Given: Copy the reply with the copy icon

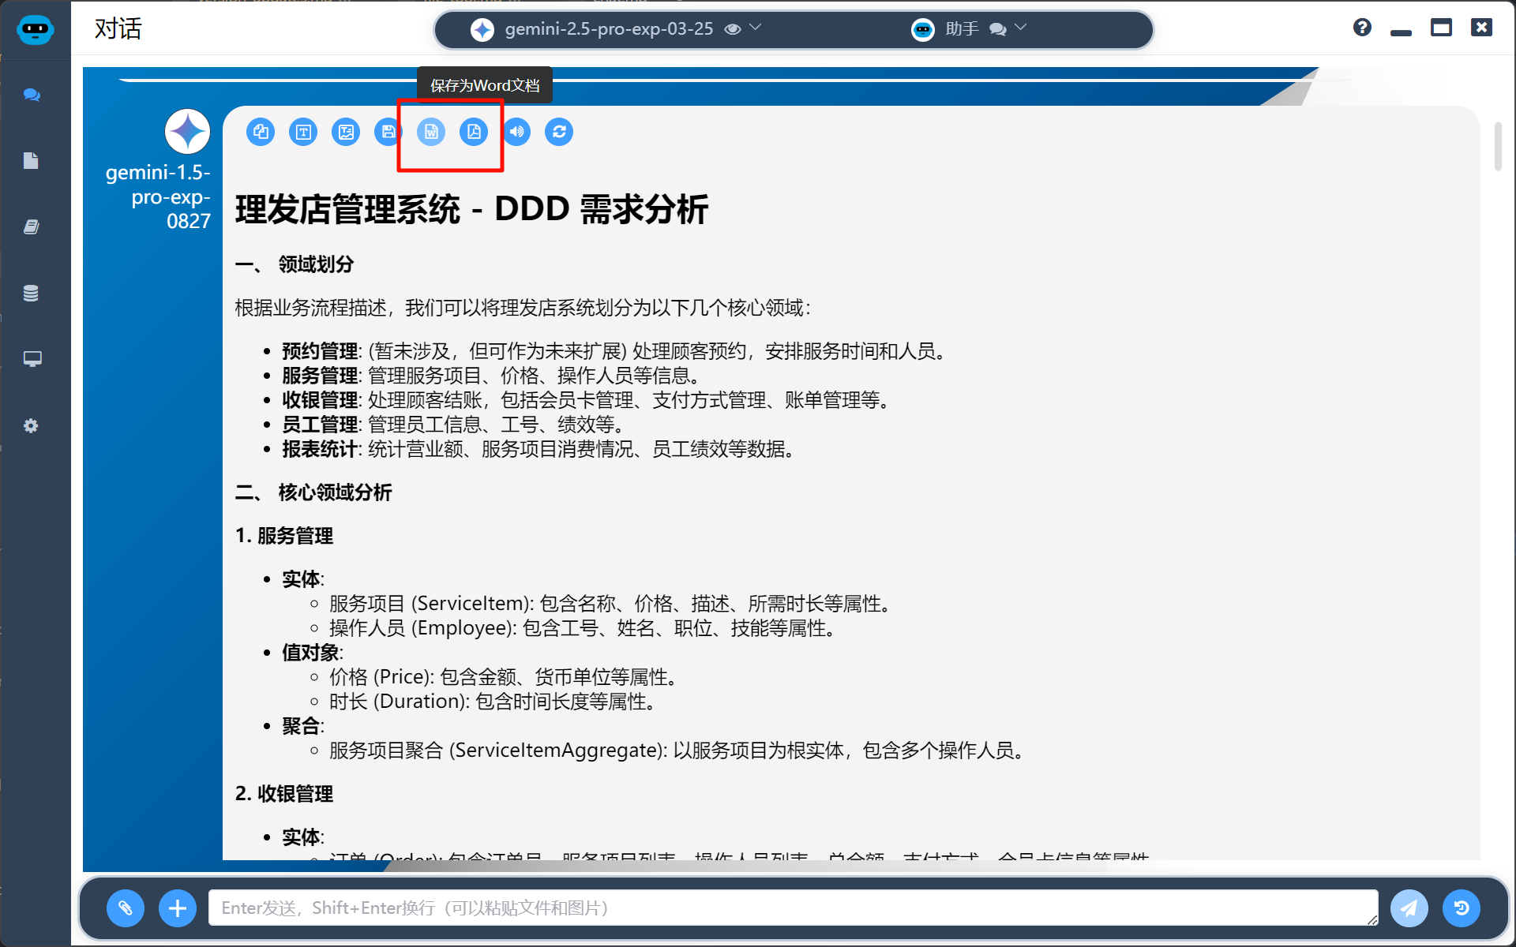Looking at the screenshot, I should tap(261, 132).
